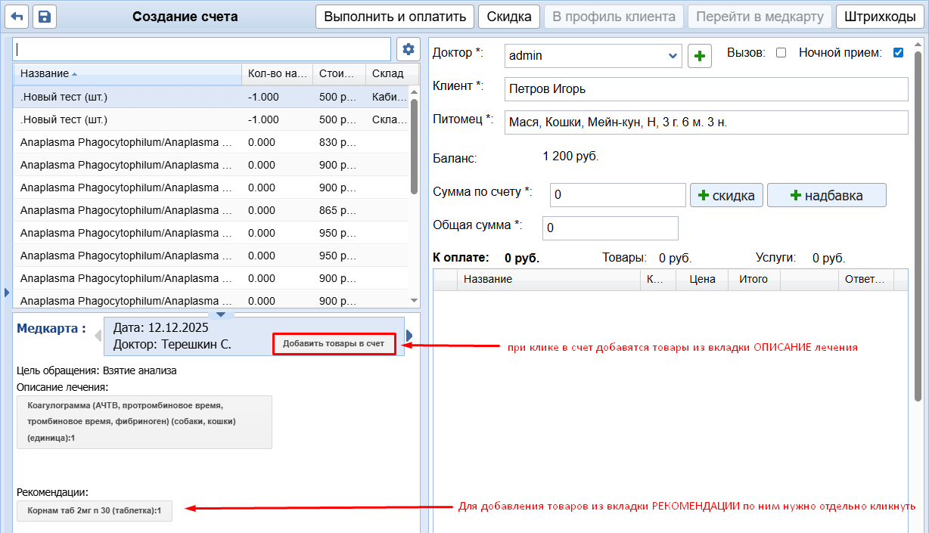The image size is (929, 533).
Task: Enable the Вызов checkbox
Action: coord(781,53)
